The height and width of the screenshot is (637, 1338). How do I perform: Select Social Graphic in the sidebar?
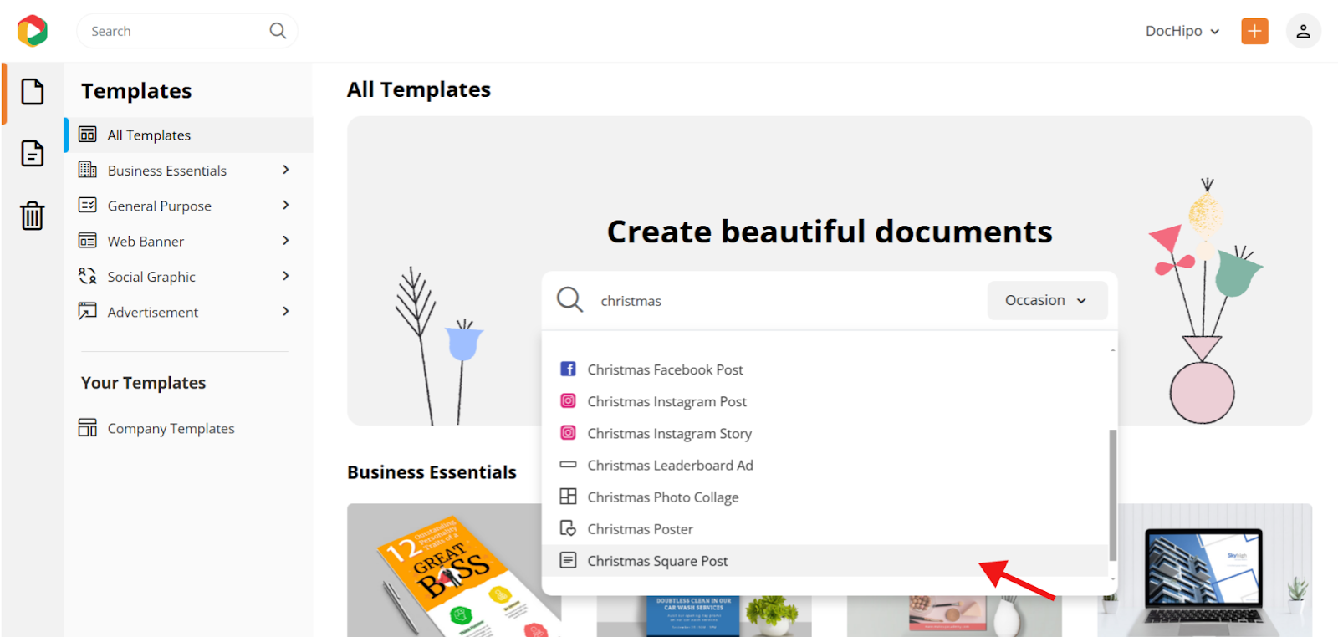point(189,276)
